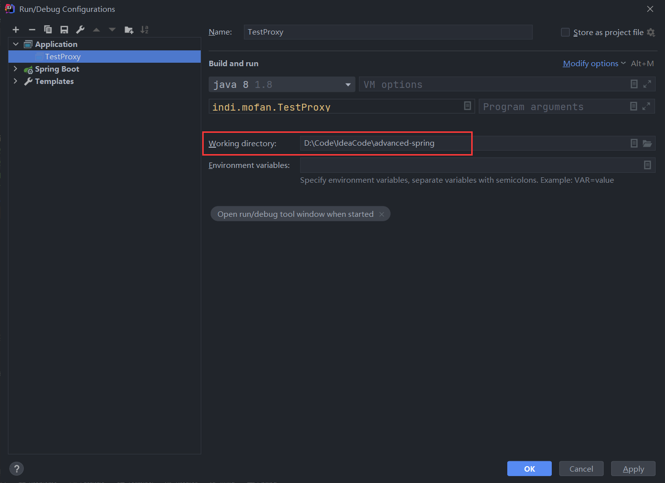Sort configurations alphabetically

click(144, 30)
